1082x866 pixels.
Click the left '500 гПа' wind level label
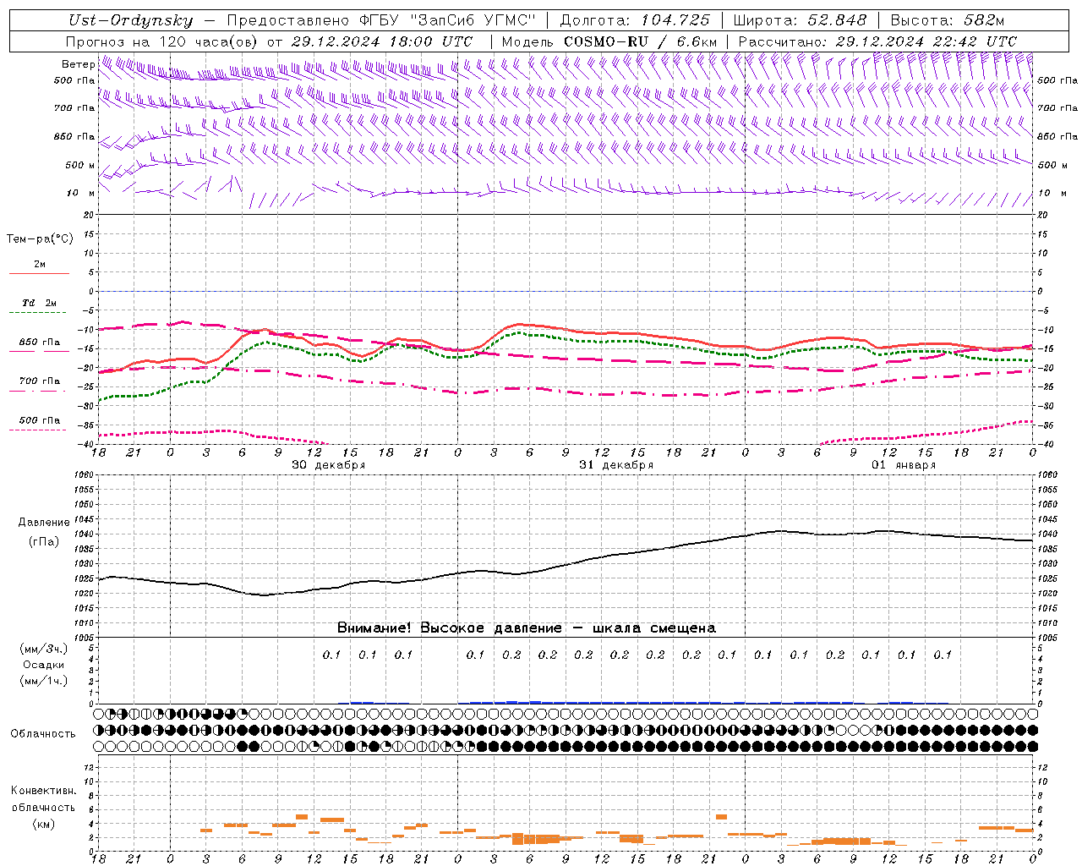(74, 80)
